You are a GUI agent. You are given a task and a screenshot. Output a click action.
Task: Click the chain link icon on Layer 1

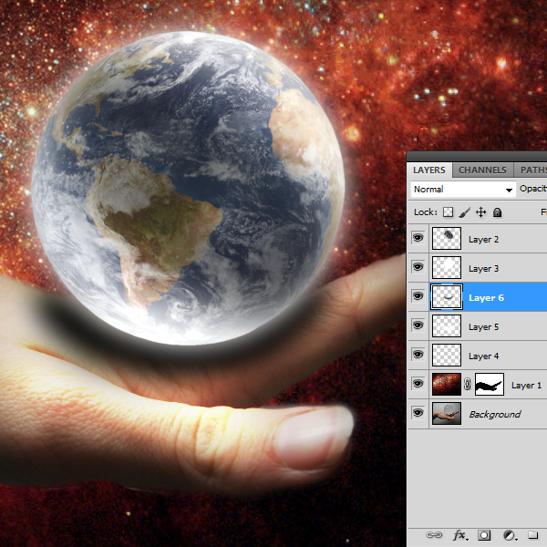click(468, 384)
